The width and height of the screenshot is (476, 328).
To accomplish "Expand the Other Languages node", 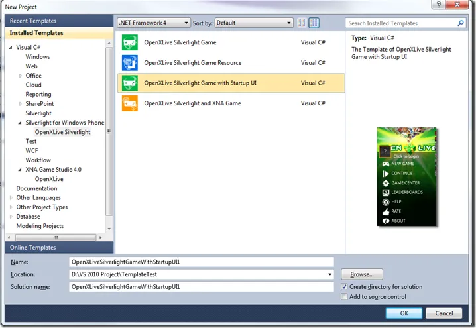I will [11, 198].
